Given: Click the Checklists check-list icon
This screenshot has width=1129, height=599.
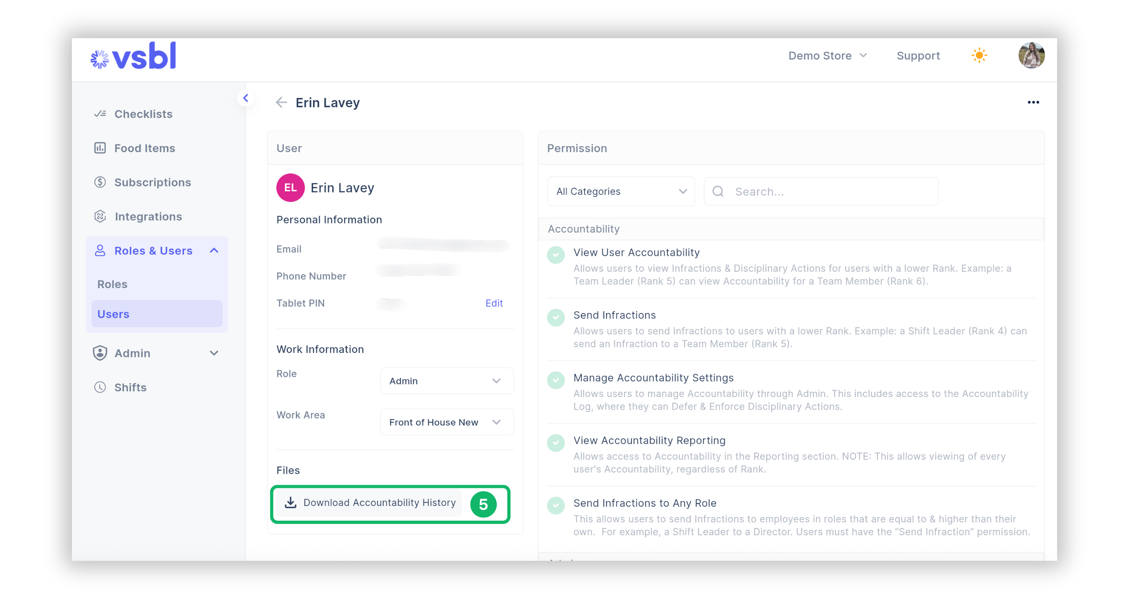Looking at the screenshot, I should [x=100, y=114].
